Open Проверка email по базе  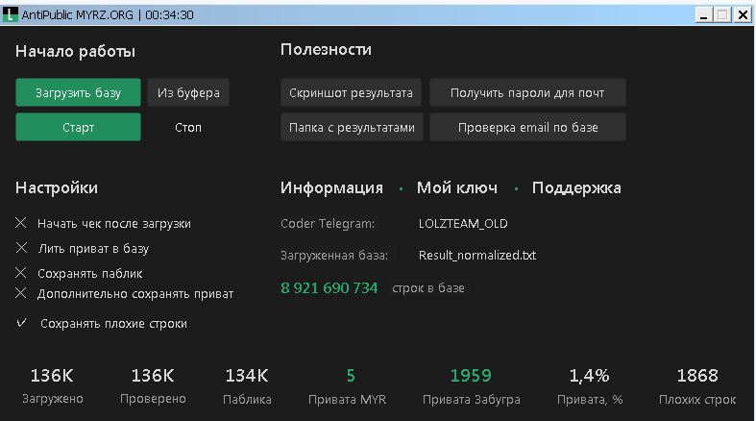pos(527,128)
